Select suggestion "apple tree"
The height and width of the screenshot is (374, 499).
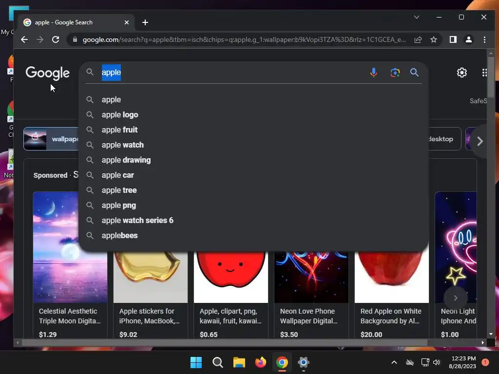[x=253, y=190]
